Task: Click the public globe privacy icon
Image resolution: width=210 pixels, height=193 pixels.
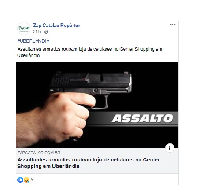Action: [x=46, y=32]
